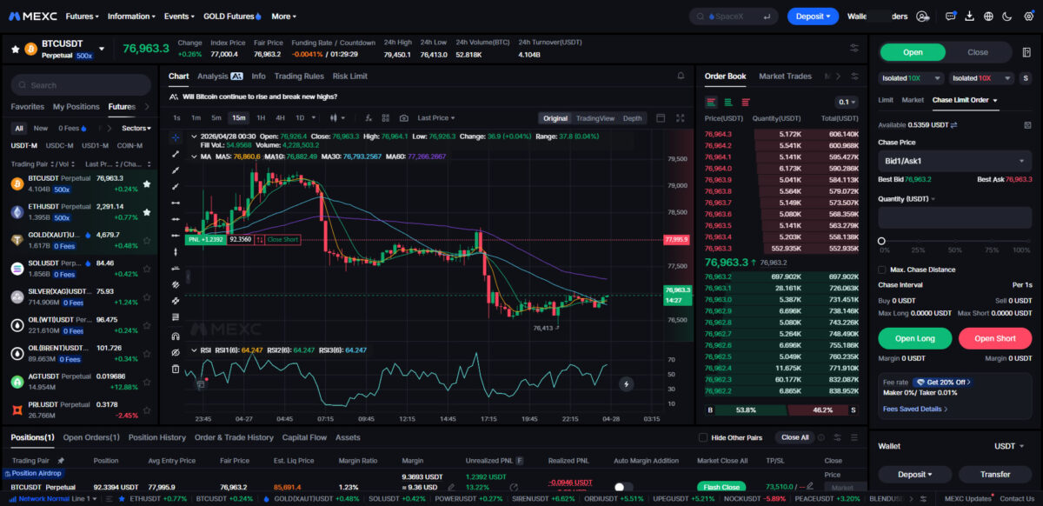The image size is (1043, 506).
Task: Select Original chart mode
Action: pos(555,118)
